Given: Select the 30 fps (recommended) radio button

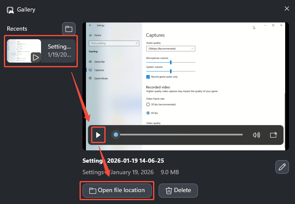Looking at the screenshot, I should [x=148, y=104].
